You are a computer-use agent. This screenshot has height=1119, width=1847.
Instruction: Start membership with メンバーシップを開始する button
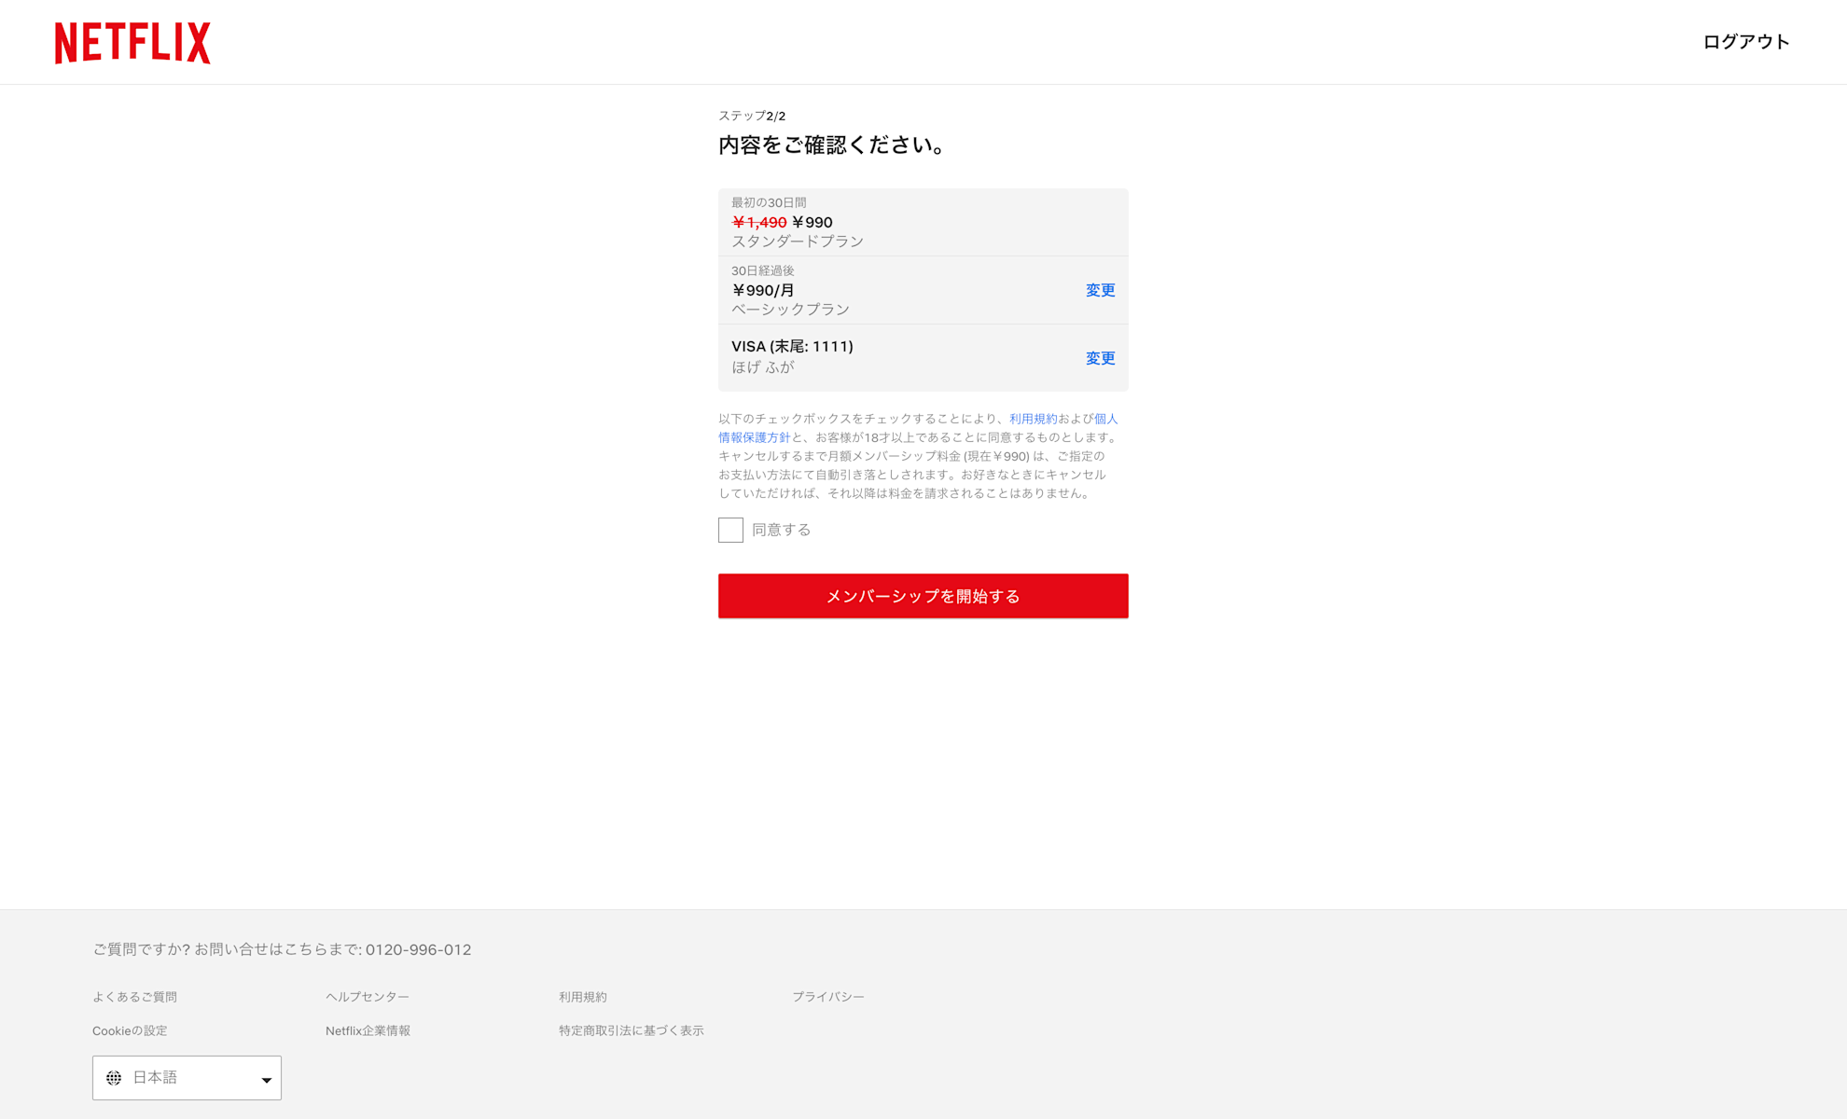(x=923, y=596)
